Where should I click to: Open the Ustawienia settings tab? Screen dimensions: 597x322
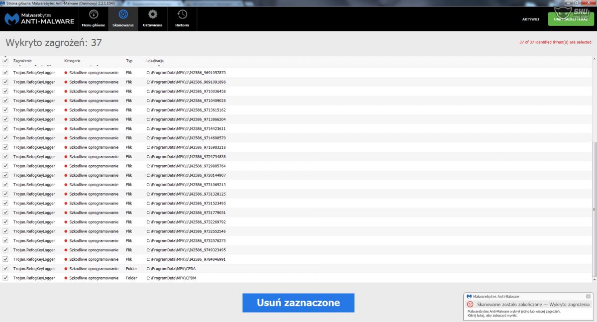tap(152, 18)
